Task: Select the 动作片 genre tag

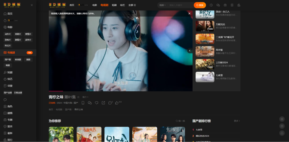Action: tap(8, 34)
